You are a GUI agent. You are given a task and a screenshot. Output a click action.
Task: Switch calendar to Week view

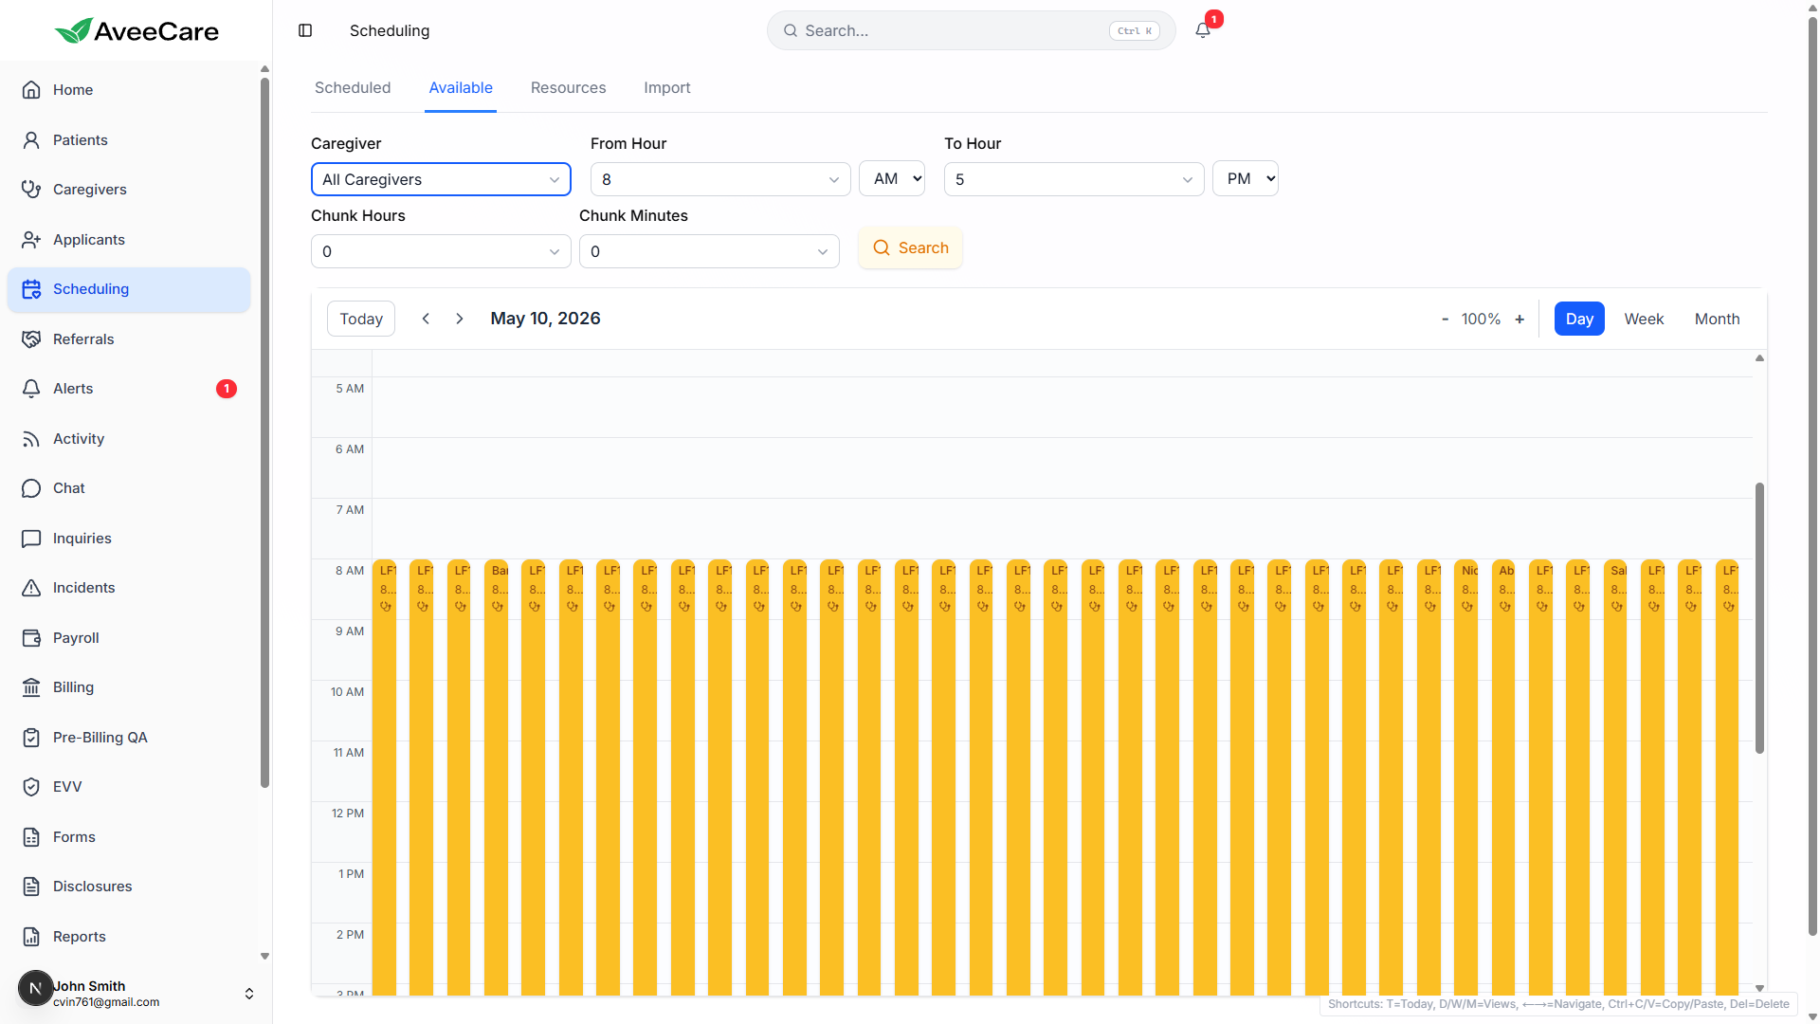coord(1644,319)
